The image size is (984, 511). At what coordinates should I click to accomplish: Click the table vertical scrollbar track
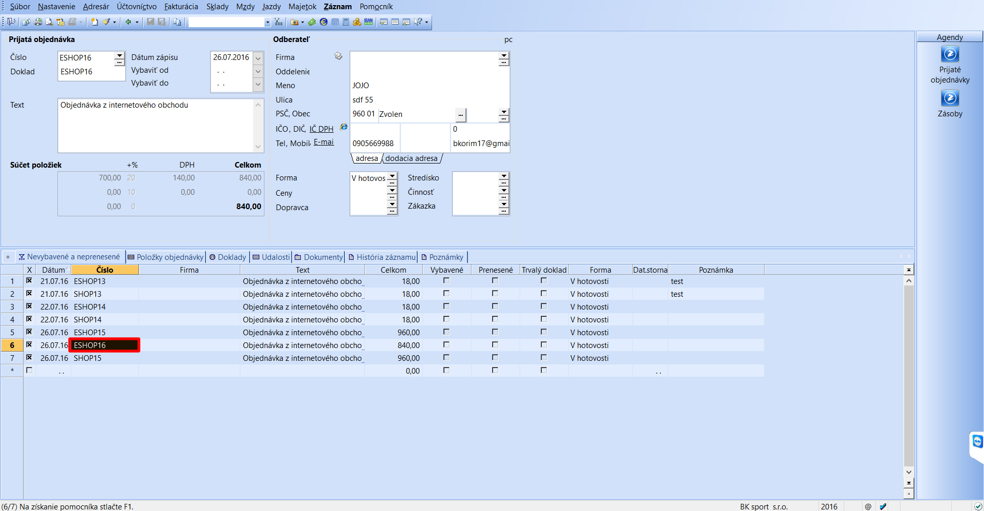coord(909,377)
